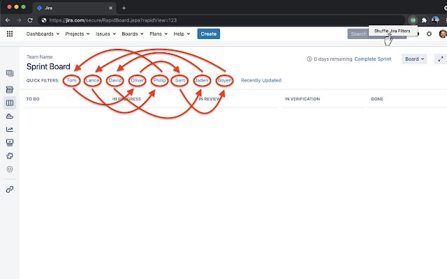The width and height of the screenshot is (447, 279).
Task: Expand the Issues menu
Action: point(105,34)
